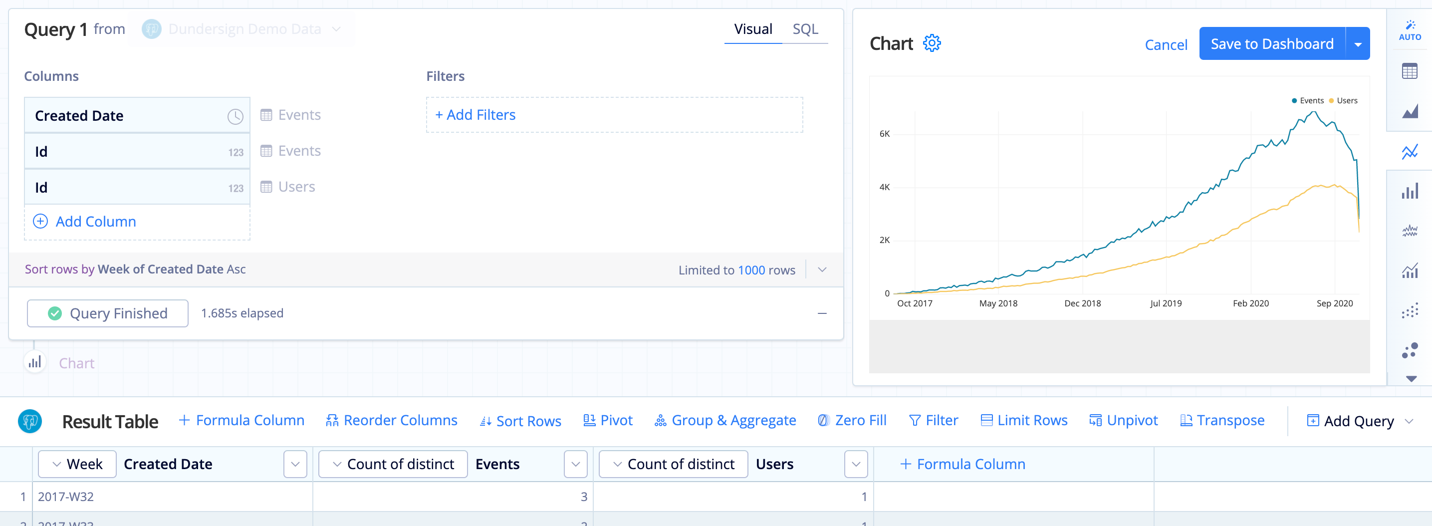
Task: Open Save to Dashboard dropdown arrow
Action: pyautogui.click(x=1358, y=44)
